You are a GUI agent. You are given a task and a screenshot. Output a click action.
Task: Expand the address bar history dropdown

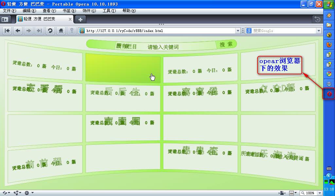tap(238, 31)
